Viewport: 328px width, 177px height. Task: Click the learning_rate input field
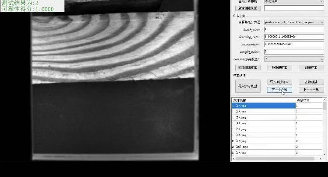(294, 37)
